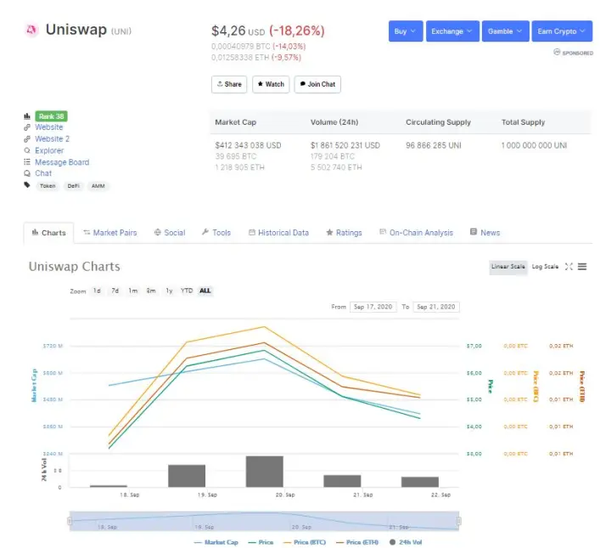Set chart zoom to 1d

[x=97, y=291]
